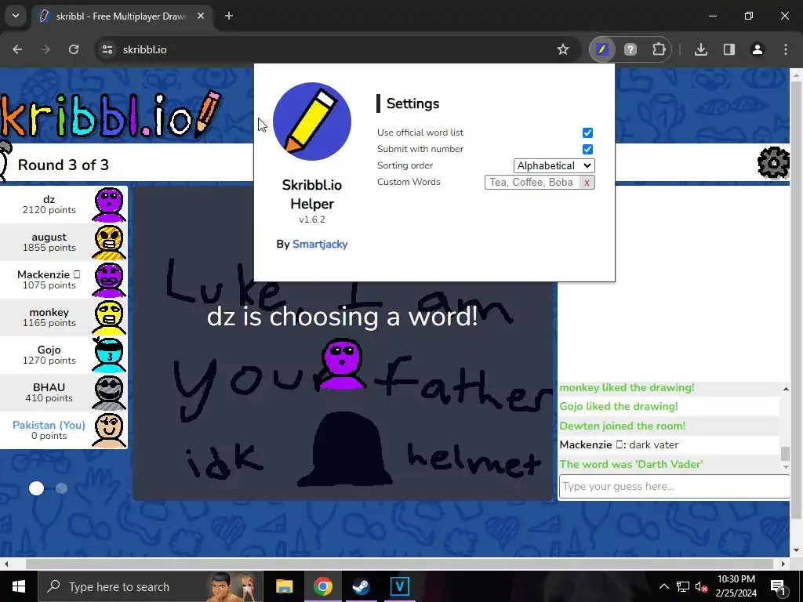The image size is (803, 602).
Task: Toggle Chrome side panel
Action: pos(729,49)
